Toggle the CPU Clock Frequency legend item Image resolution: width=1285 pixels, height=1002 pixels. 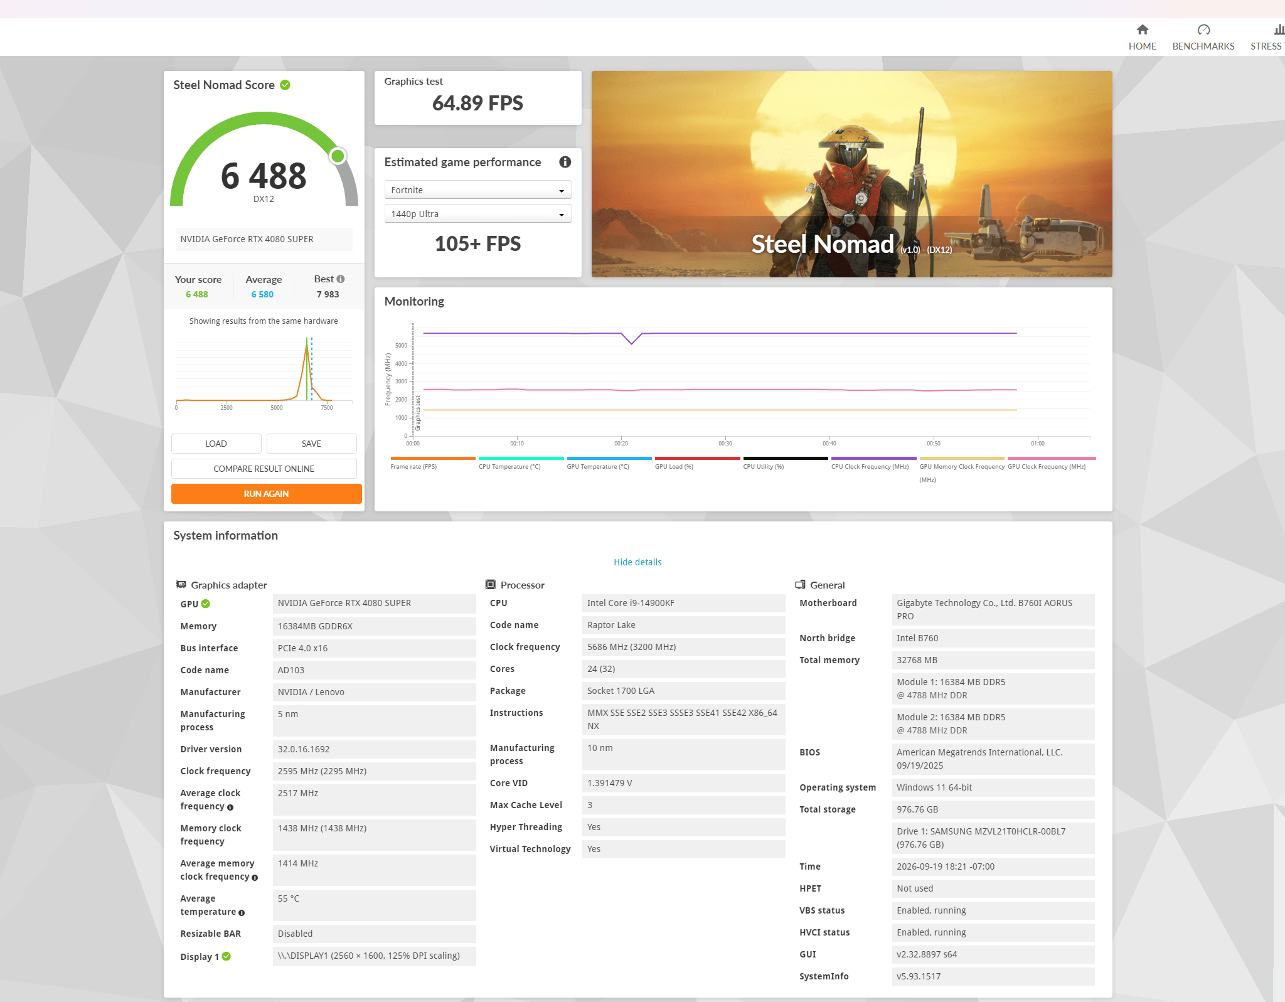[873, 462]
